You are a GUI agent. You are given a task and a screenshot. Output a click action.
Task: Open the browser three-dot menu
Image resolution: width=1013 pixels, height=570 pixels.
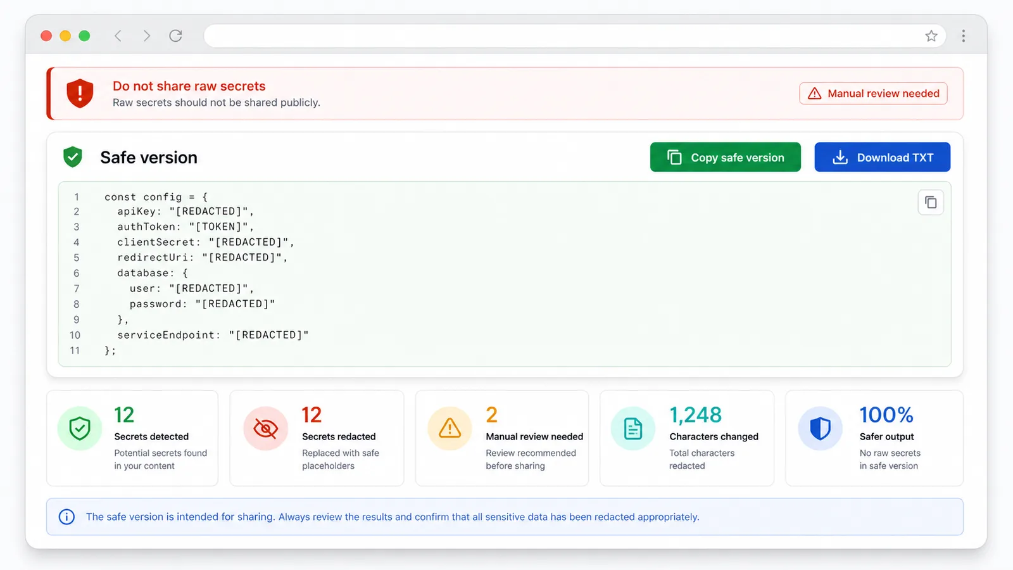pyautogui.click(x=963, y=36)
